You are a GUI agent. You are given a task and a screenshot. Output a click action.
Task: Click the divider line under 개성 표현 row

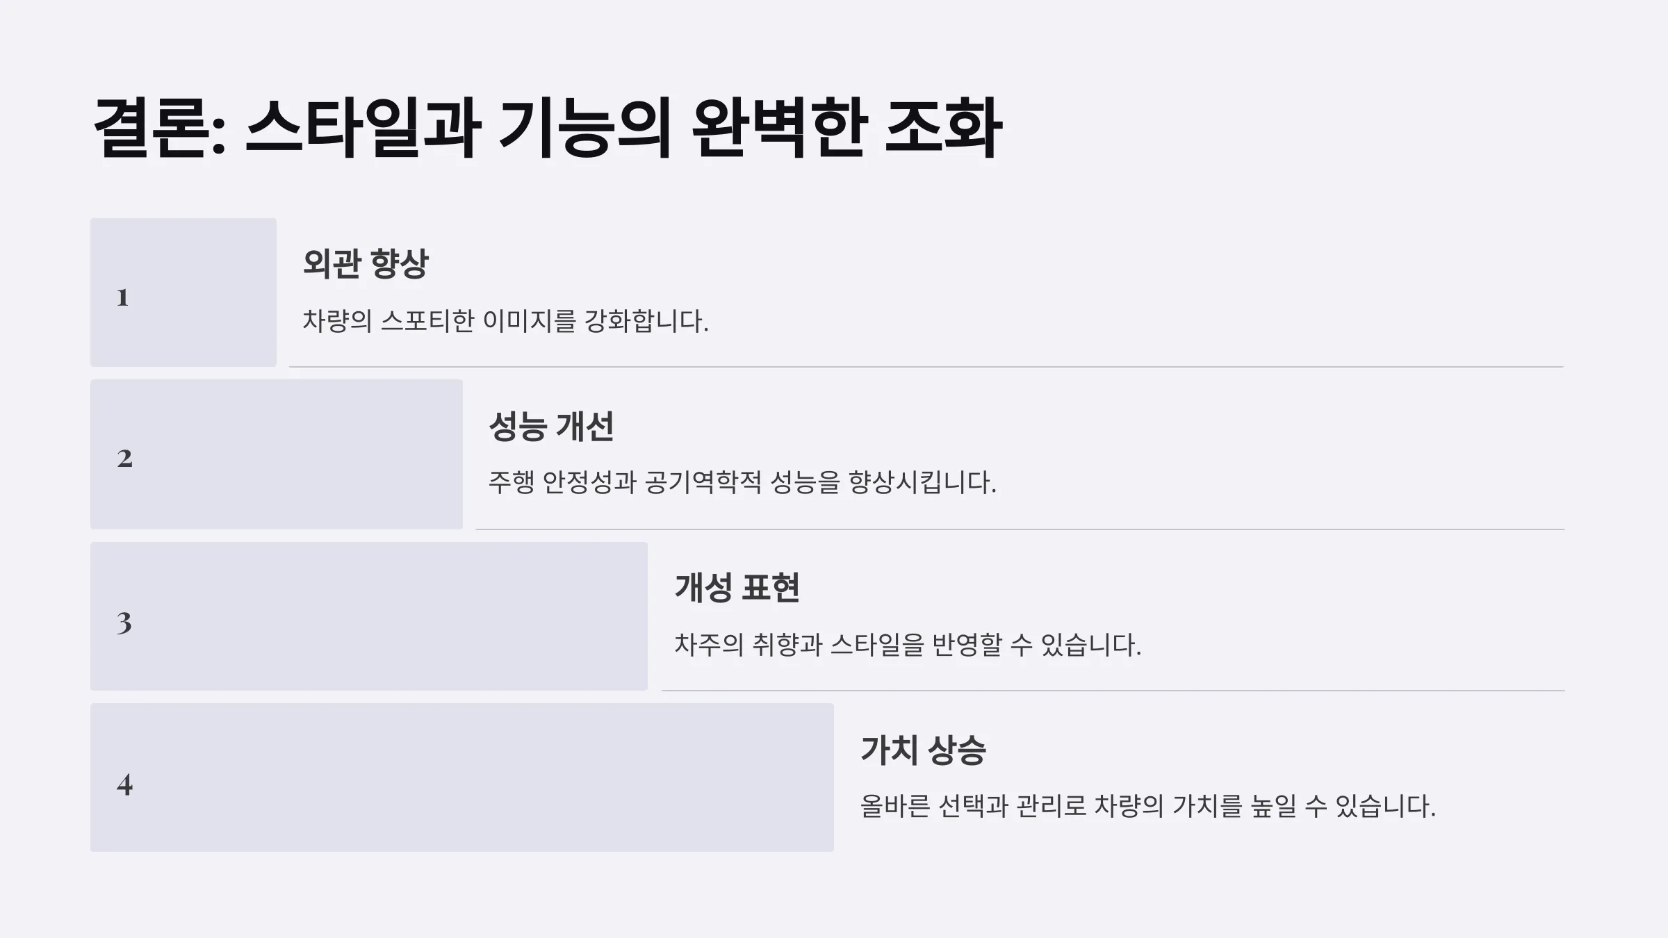pyautogui.click(x=1113, y=691)
